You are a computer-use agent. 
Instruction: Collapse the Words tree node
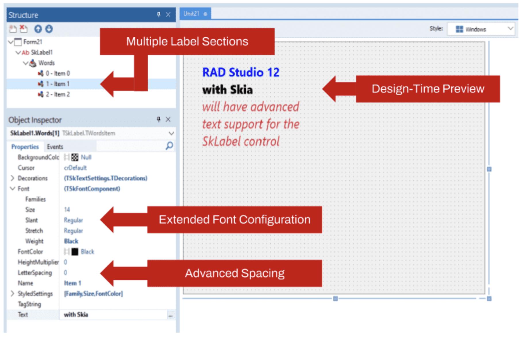pos(26,63)
